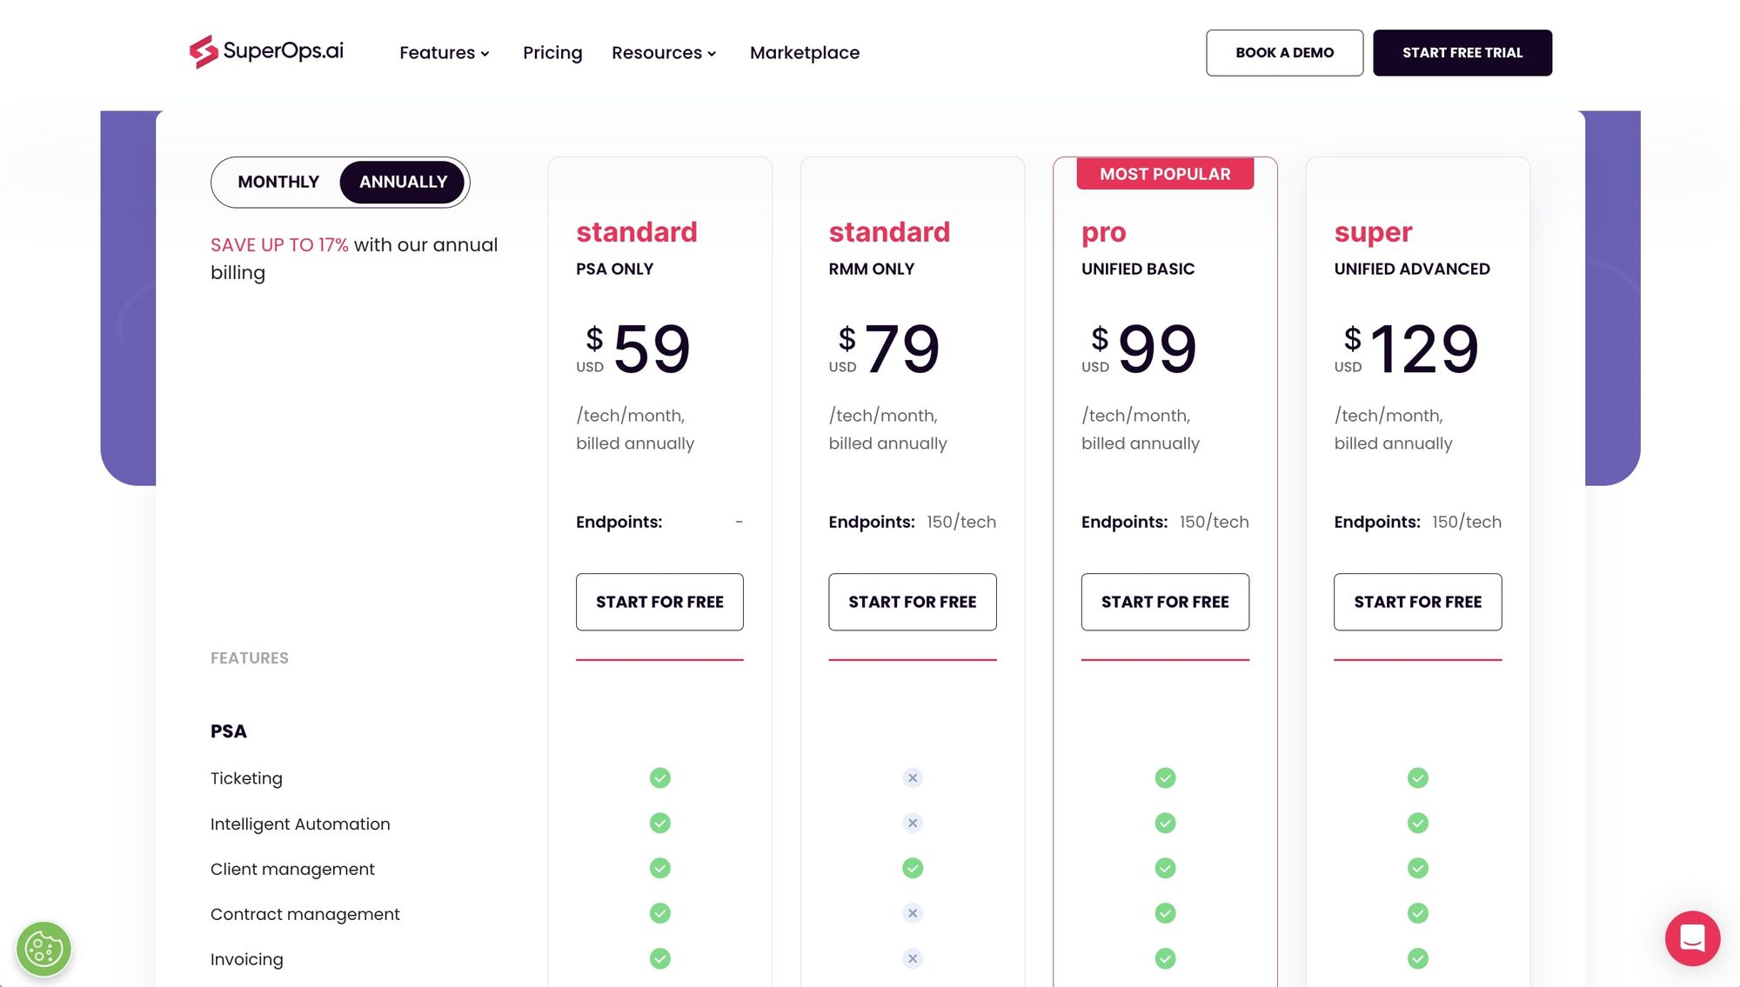Click Ticketing checkmark in PSA Only column
This screenshot has width=1740, height=987.
(x=659, y=777)
